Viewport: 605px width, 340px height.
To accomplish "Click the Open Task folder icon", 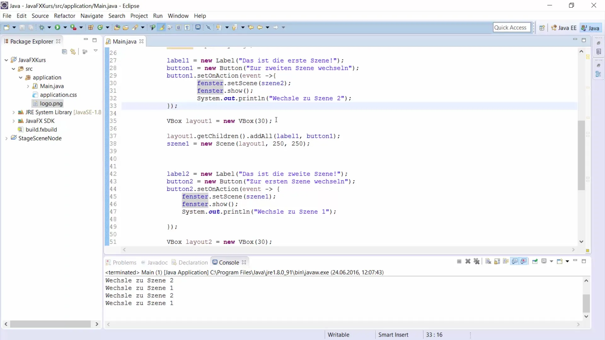I will click(126, 28).
